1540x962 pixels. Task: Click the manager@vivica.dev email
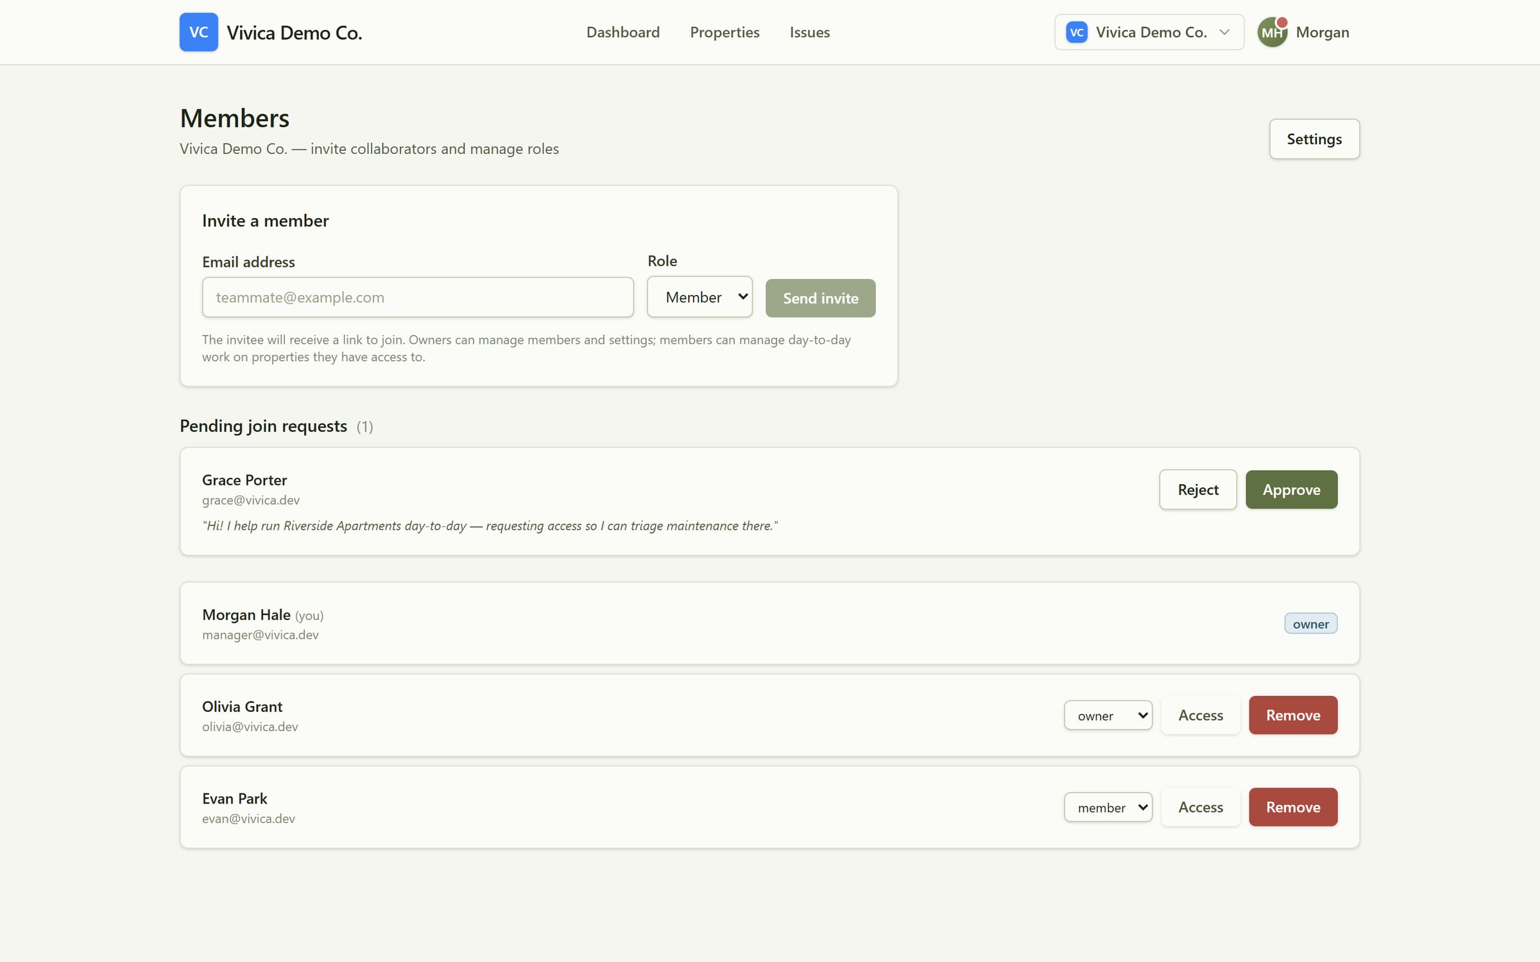261,634
